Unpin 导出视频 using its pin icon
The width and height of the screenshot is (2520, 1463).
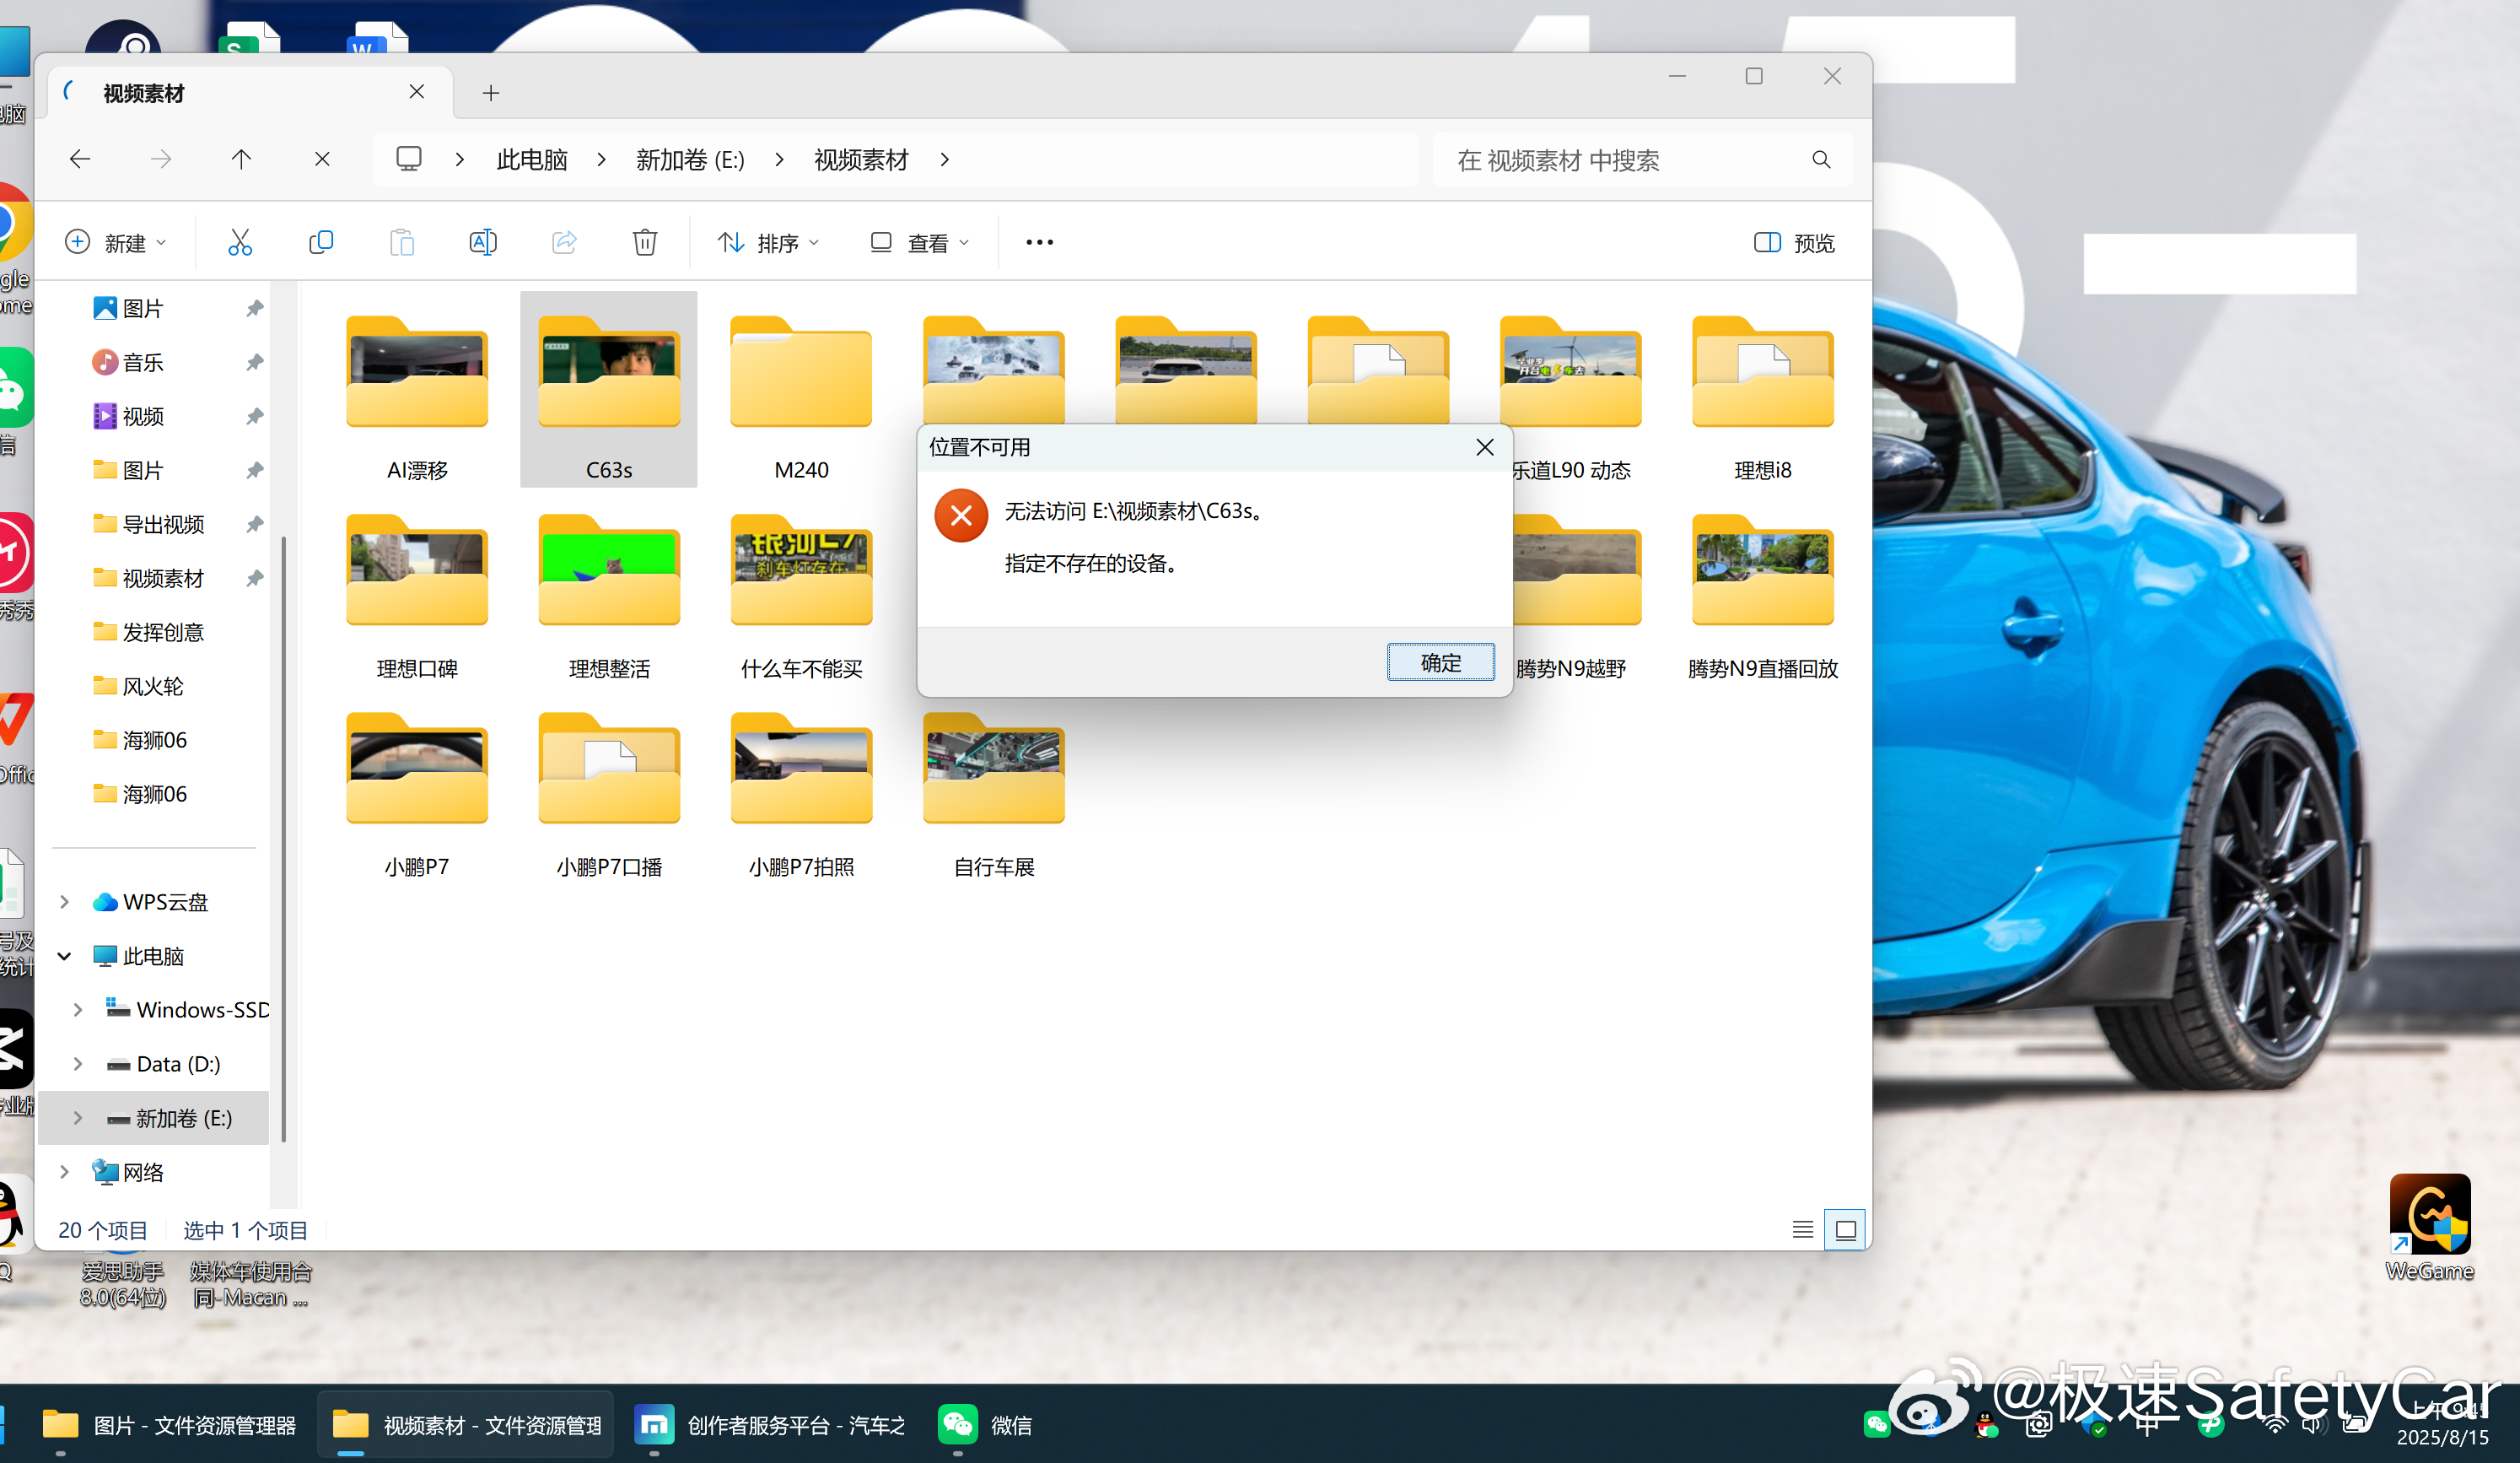point(255,524)
